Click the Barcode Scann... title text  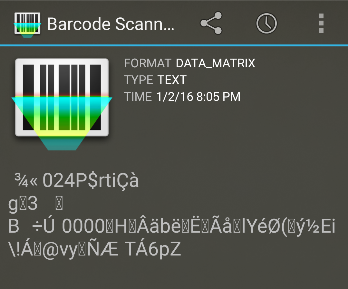pos(111,24)
